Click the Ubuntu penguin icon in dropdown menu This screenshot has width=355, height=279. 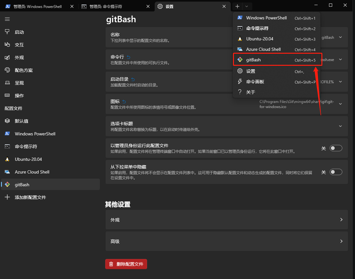[240, 39]
